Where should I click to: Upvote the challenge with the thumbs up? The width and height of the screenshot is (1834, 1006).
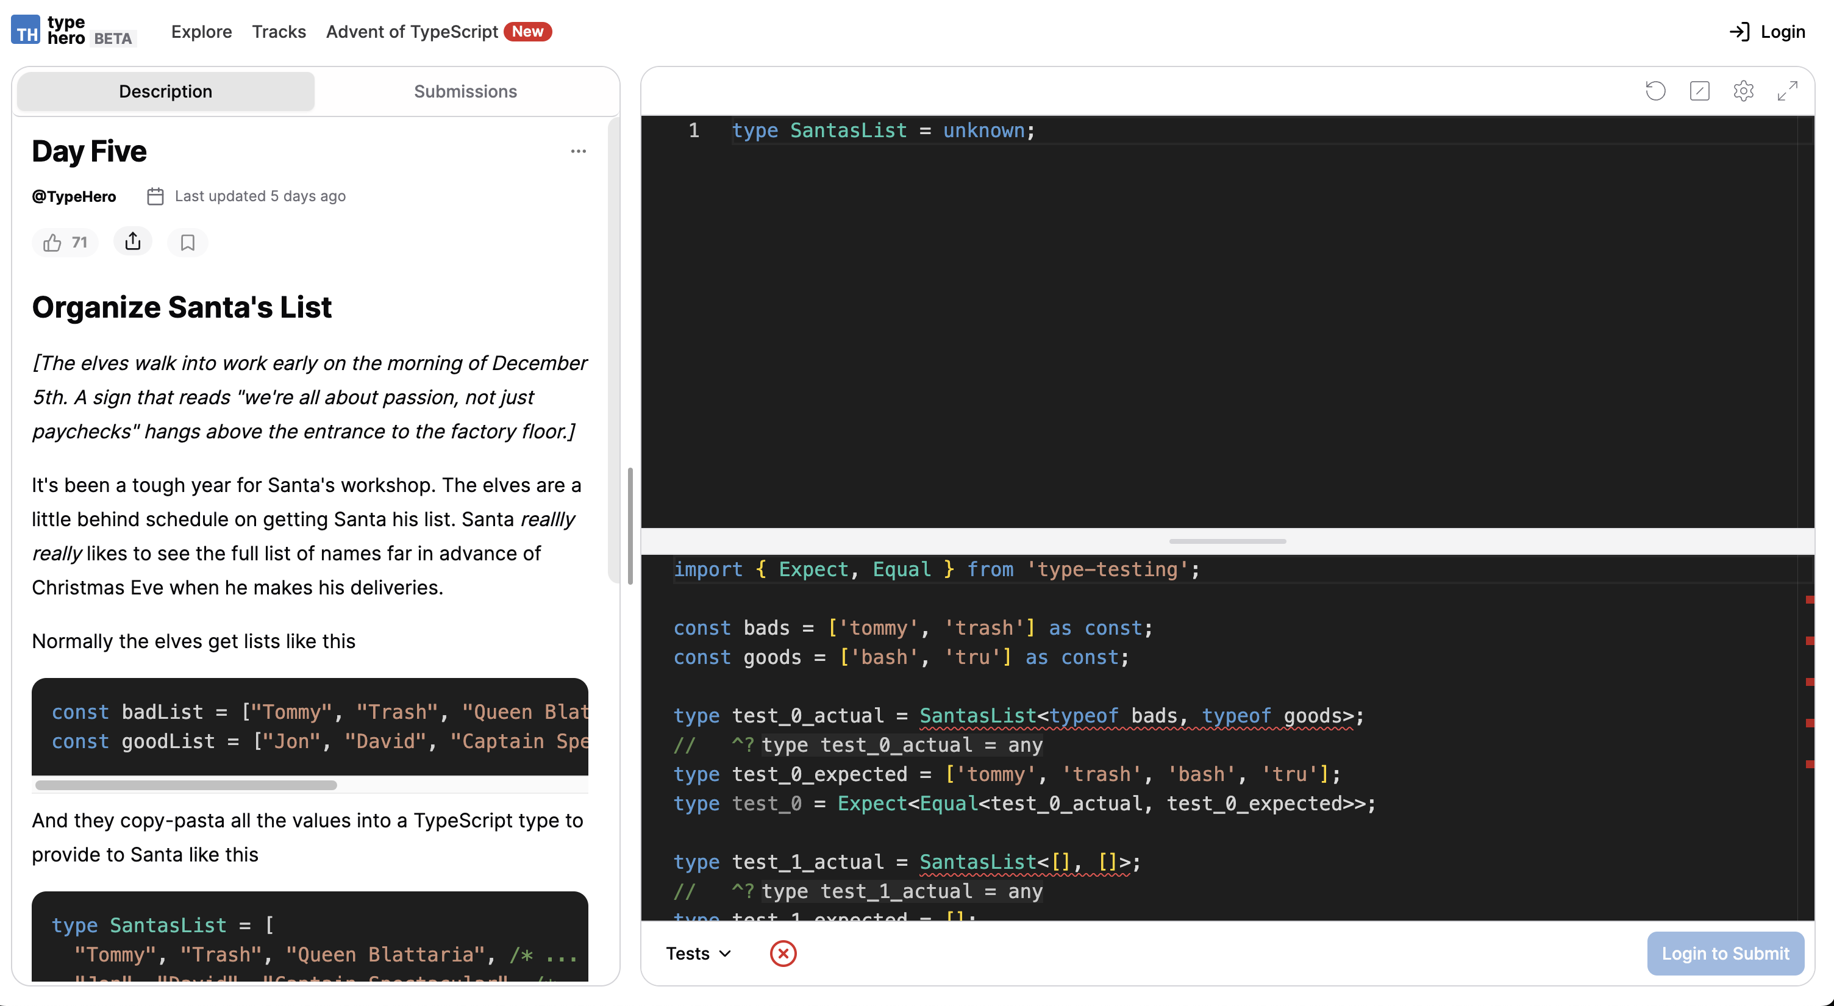pyautogui.click(x=65, y=242)
